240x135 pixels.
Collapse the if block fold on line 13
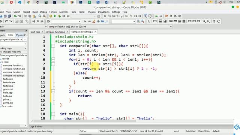(53, 91)
